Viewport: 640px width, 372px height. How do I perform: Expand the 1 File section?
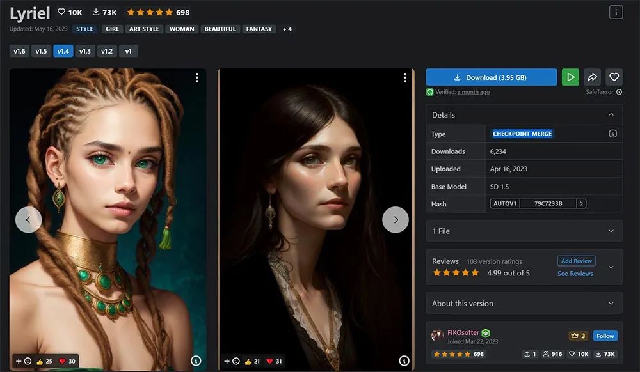[524, 231]
